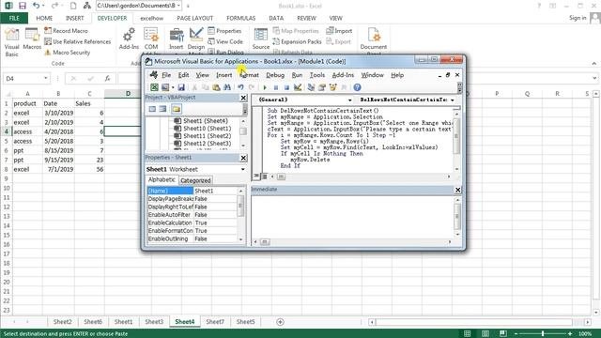Click the Break pause button in VBA toolbar

(275, 87)
